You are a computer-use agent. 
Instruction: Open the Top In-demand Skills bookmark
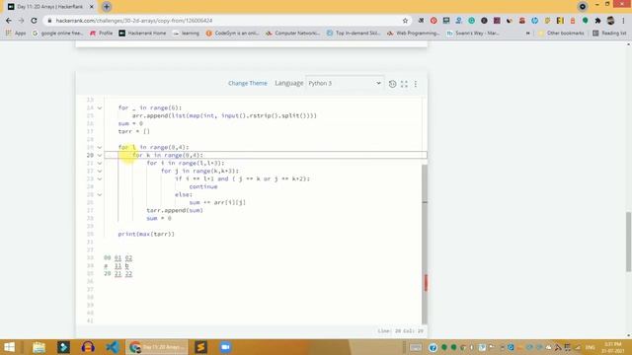coord(354,33)
